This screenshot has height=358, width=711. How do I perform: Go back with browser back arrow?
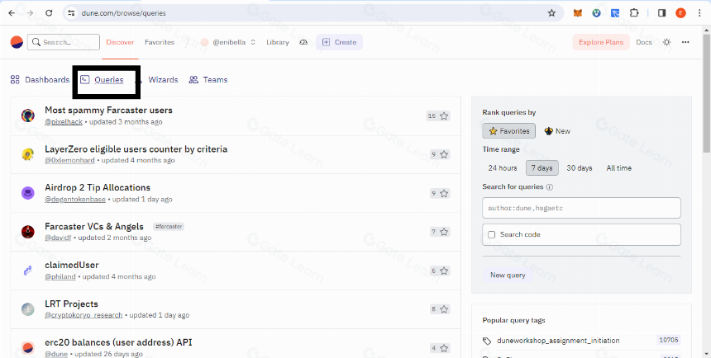point(12,13)
